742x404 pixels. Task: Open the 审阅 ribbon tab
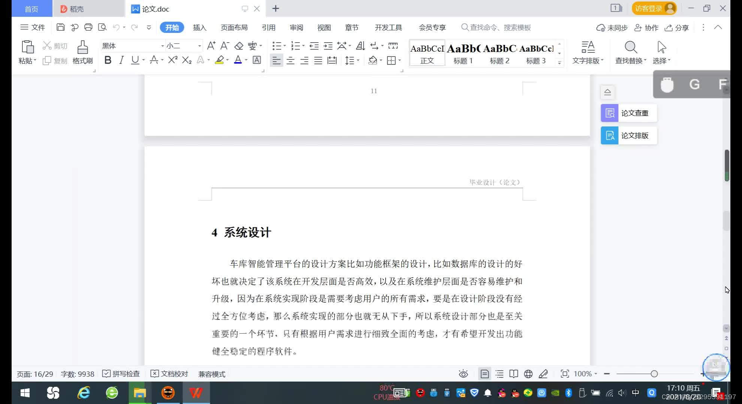tap(296, 28)
